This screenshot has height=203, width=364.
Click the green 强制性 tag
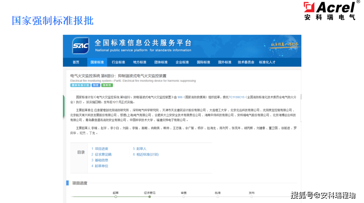107,85
